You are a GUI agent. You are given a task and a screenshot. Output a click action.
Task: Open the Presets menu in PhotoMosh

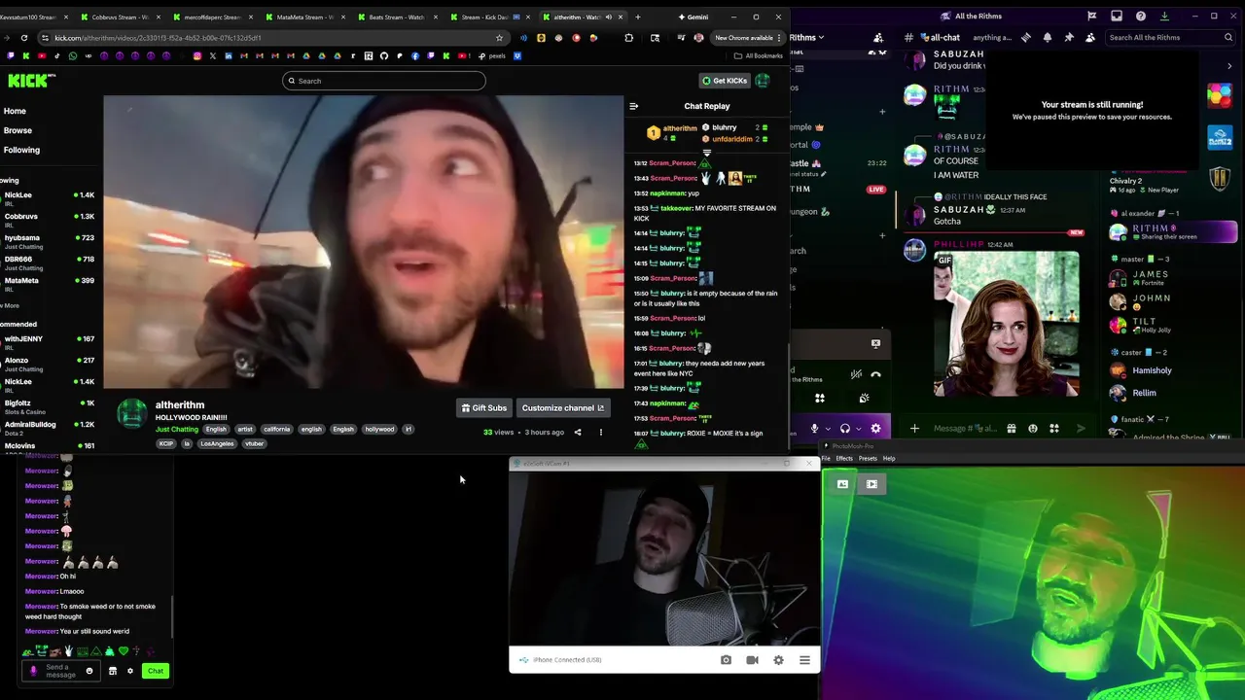pyautogui.click(x=868, y=459)
